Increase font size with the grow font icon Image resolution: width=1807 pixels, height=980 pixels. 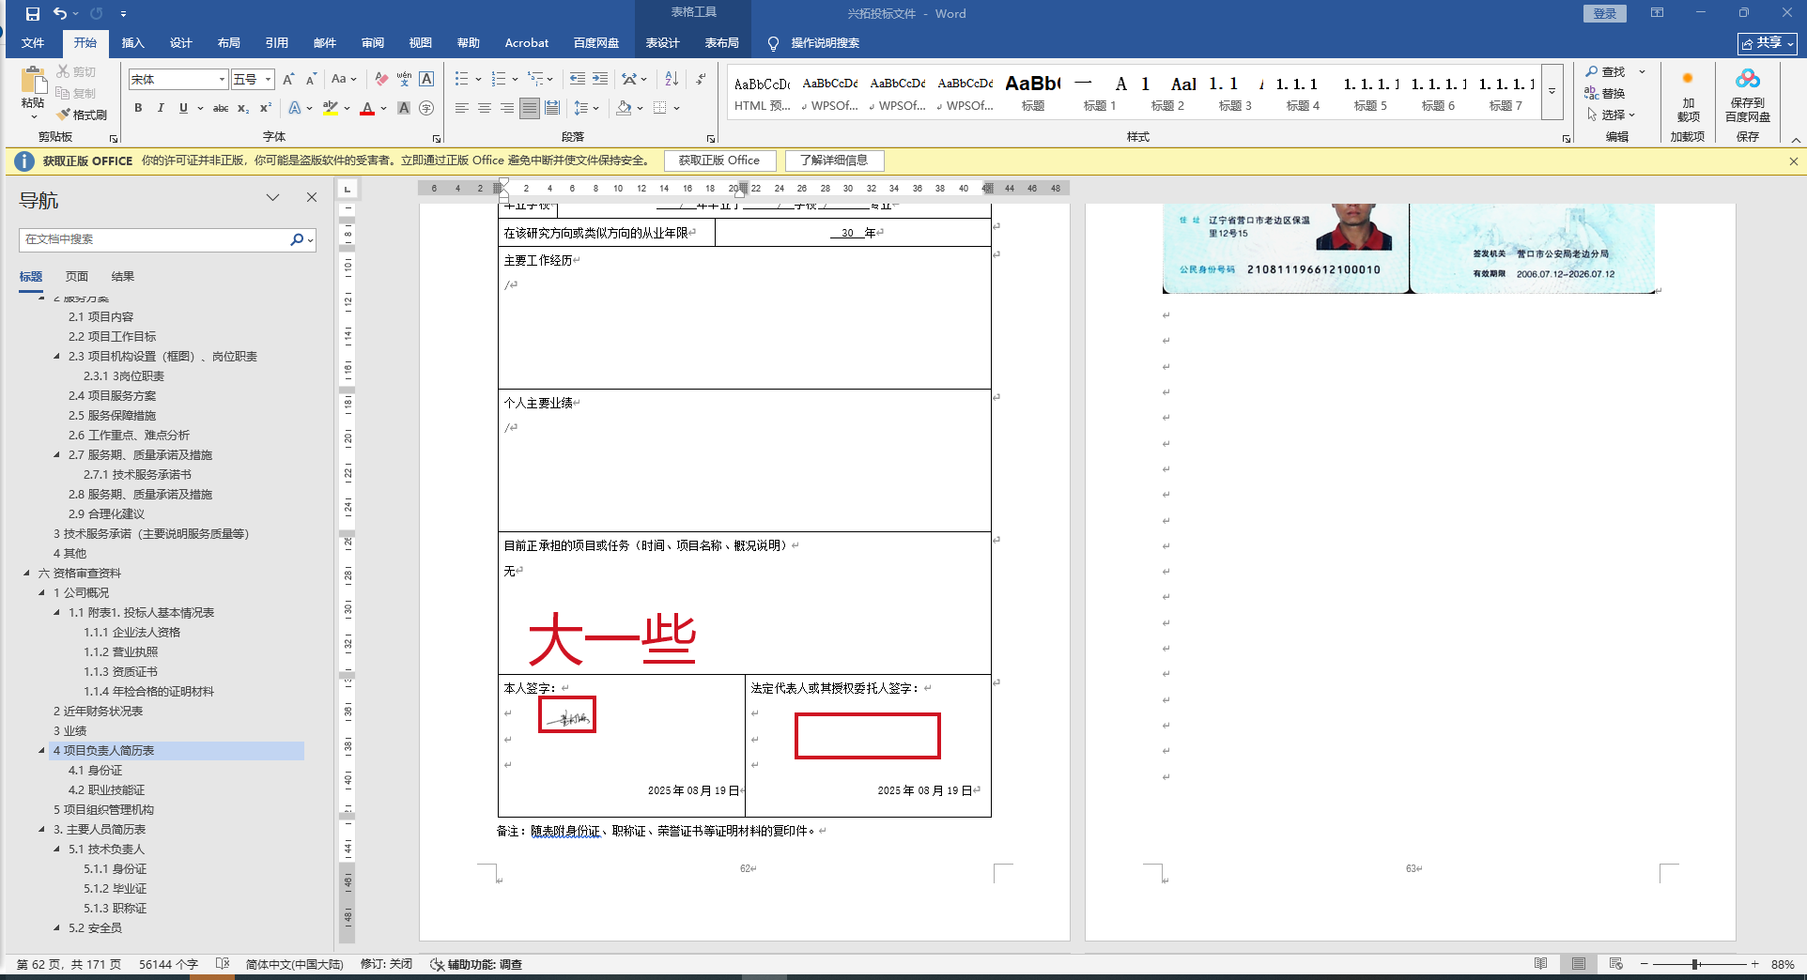288,80
